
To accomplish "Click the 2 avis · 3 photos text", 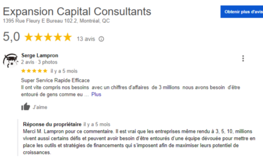I will pyautogui.click(x=39, y=62).
